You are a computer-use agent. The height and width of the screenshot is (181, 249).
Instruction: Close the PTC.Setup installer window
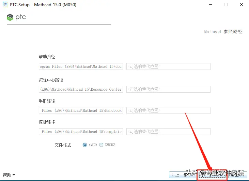242,4
